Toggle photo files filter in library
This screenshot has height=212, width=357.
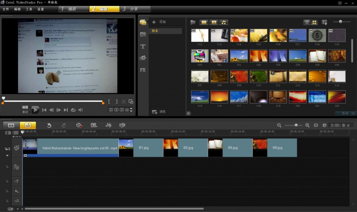pos(214,22)
